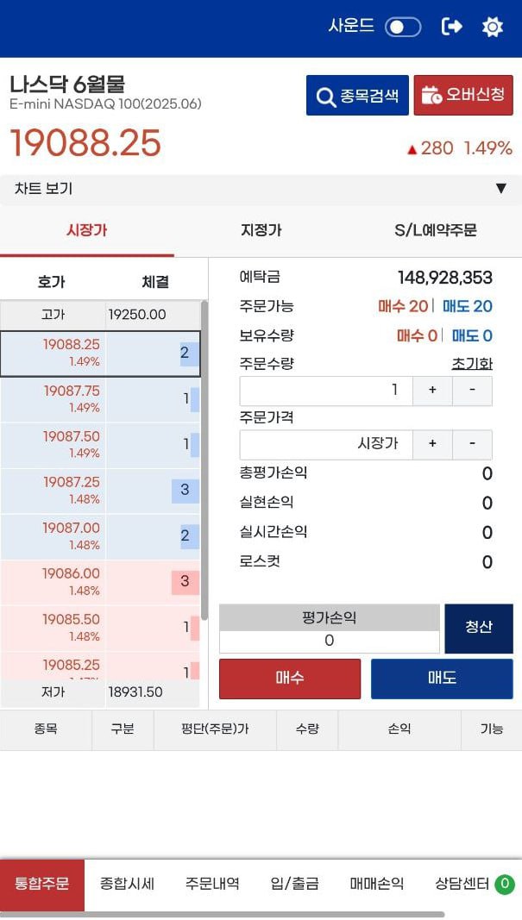The width and height of the screenshot is (522, 920).
Task: Open the settings gear icon
Action: coord(492,27)
